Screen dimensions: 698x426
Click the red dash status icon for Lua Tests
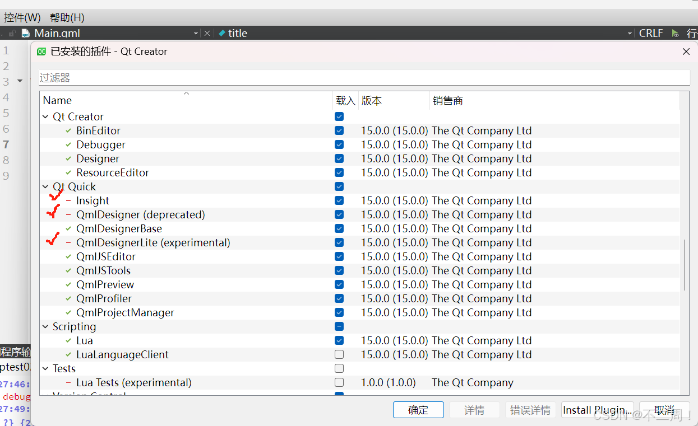(x=68, y=382)
